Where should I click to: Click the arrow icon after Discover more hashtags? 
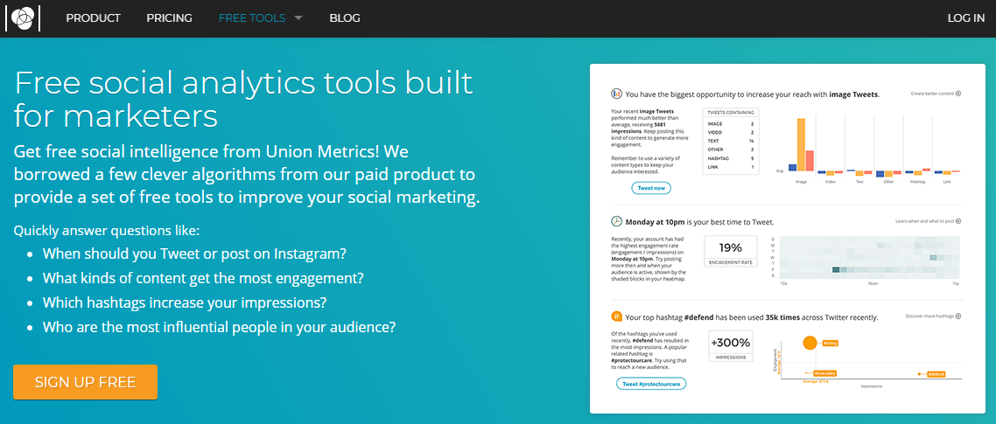[x=958, y=316]
